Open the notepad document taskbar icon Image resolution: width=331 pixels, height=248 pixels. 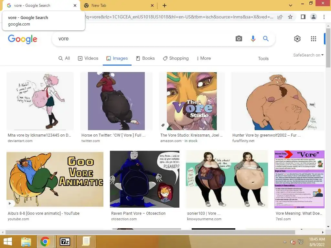click(x=86, y=242)
